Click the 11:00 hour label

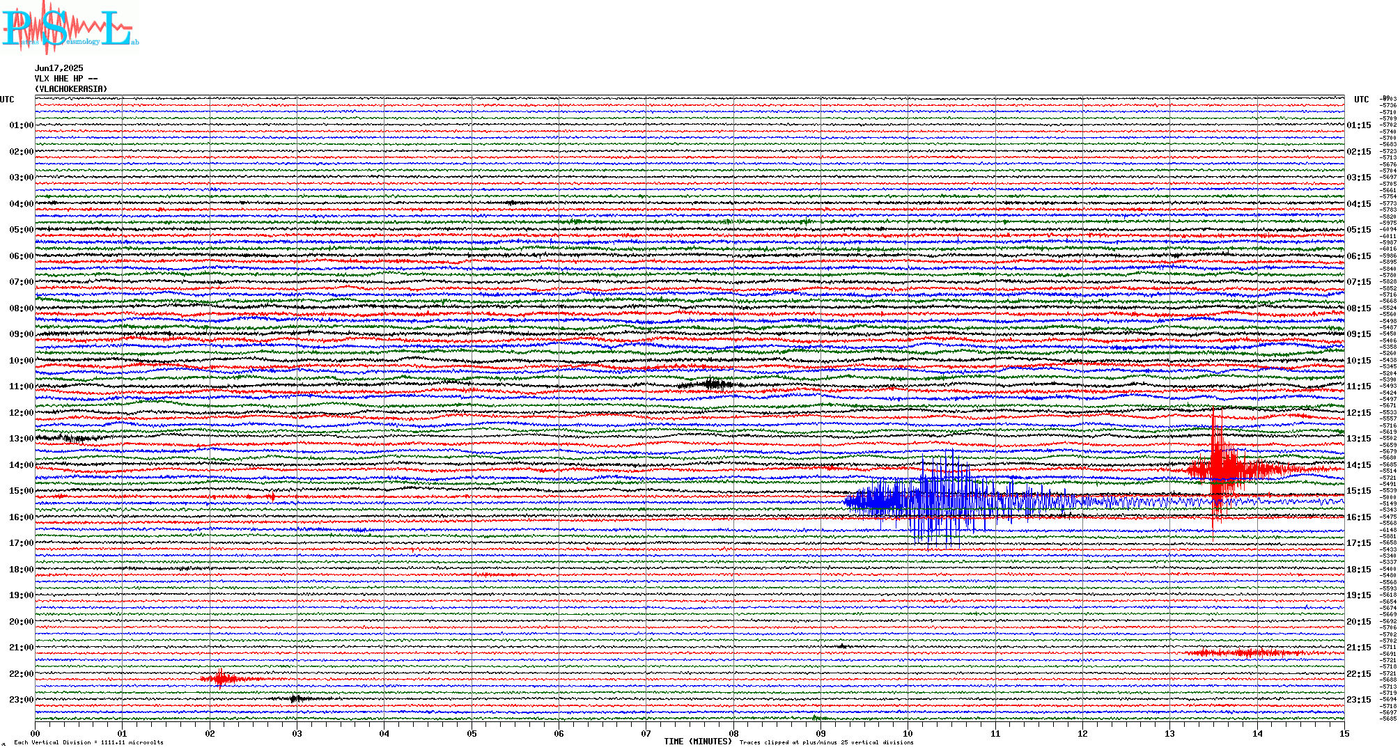tap(21, 386)
